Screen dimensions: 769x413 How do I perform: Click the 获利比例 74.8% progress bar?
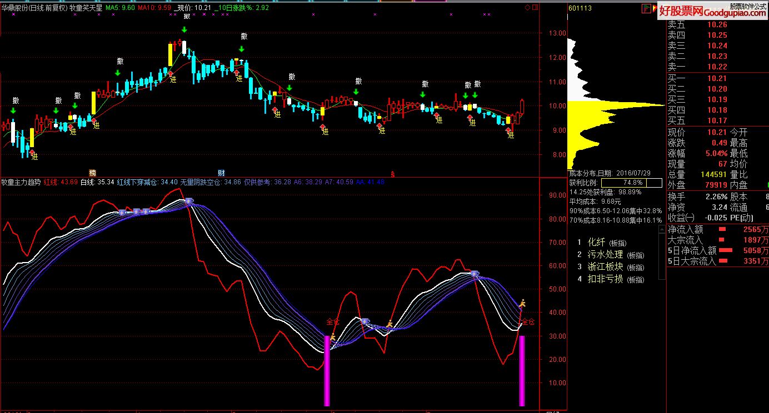click(632, 183)
